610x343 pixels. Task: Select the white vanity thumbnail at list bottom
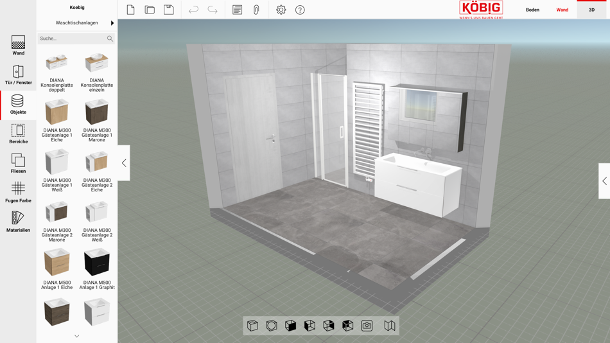coord(97,312)
